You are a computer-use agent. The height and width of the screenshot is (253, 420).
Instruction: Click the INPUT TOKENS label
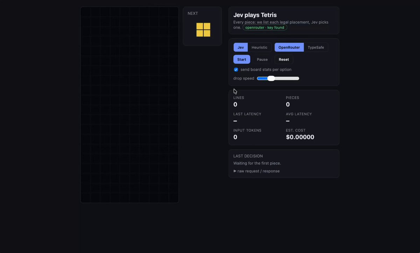pos(247,131)
